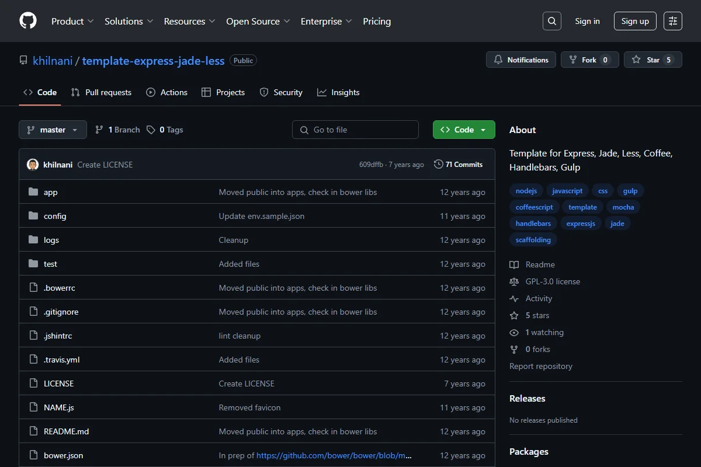
Task: Click the LICENSE file icon
Action: tap(33, 384)
